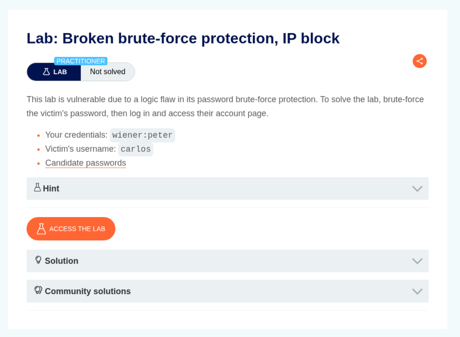Click the double lightbulb Community solutions icon
The height and width of the screenshot is (337, 460).
click(x=38, y=290)
